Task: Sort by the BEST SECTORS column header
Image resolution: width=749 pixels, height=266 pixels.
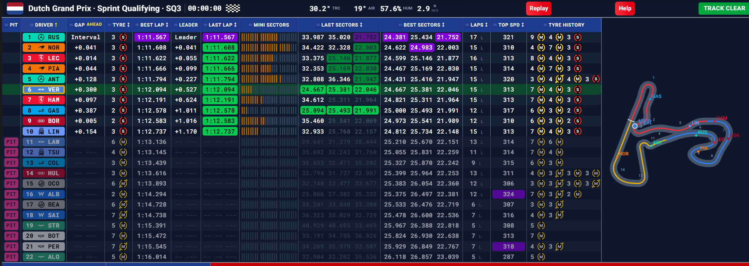Action: click(x=422, y=25)
